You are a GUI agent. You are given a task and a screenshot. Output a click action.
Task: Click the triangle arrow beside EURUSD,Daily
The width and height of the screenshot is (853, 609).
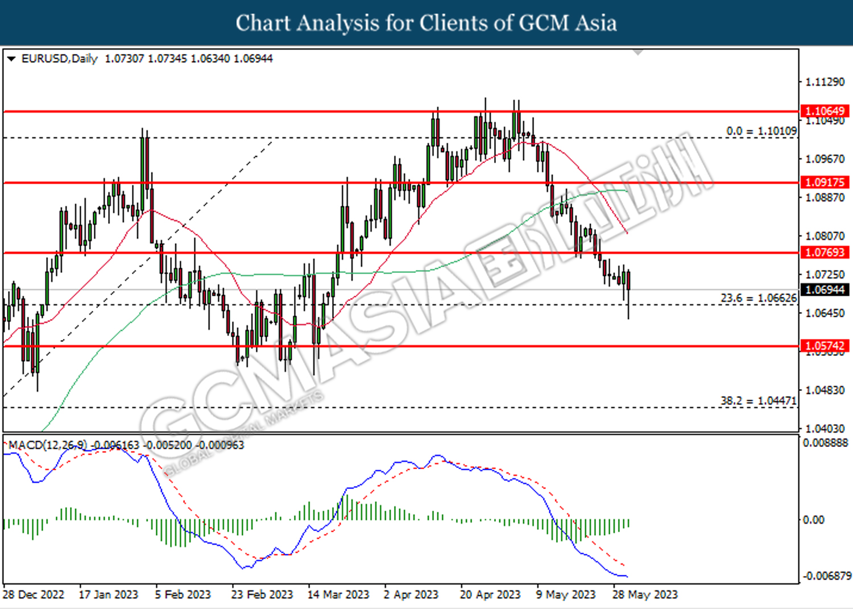[x=11, y=59]
